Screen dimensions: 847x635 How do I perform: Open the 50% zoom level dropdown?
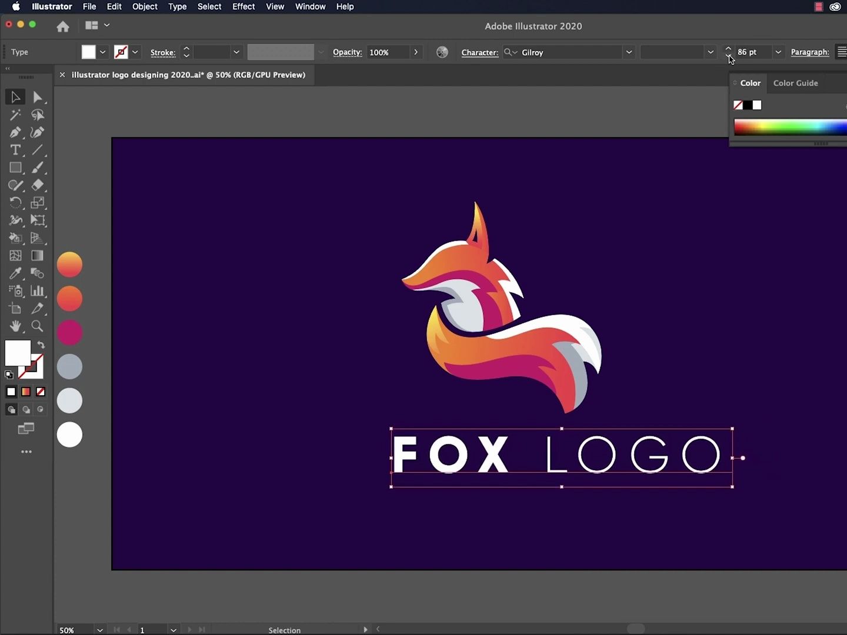coord(100,630)
